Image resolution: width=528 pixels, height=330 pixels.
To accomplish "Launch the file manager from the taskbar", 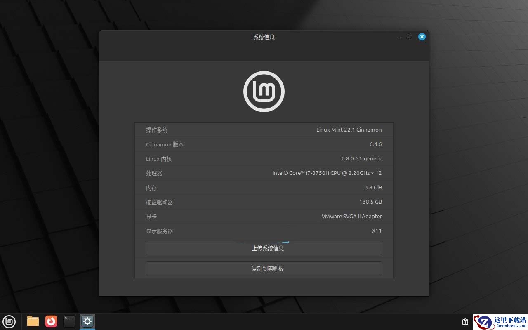I will [33, 321].
